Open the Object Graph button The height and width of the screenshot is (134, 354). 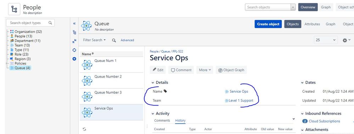pos(231,70)
